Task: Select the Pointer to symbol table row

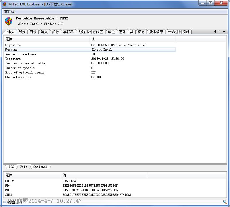Action: (x=90, y=63)
